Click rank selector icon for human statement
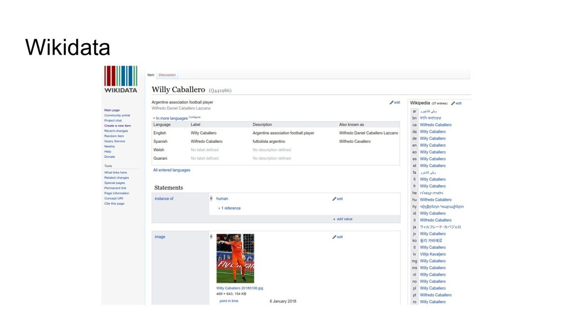577x324 pixels. click(x=211, y=199)
